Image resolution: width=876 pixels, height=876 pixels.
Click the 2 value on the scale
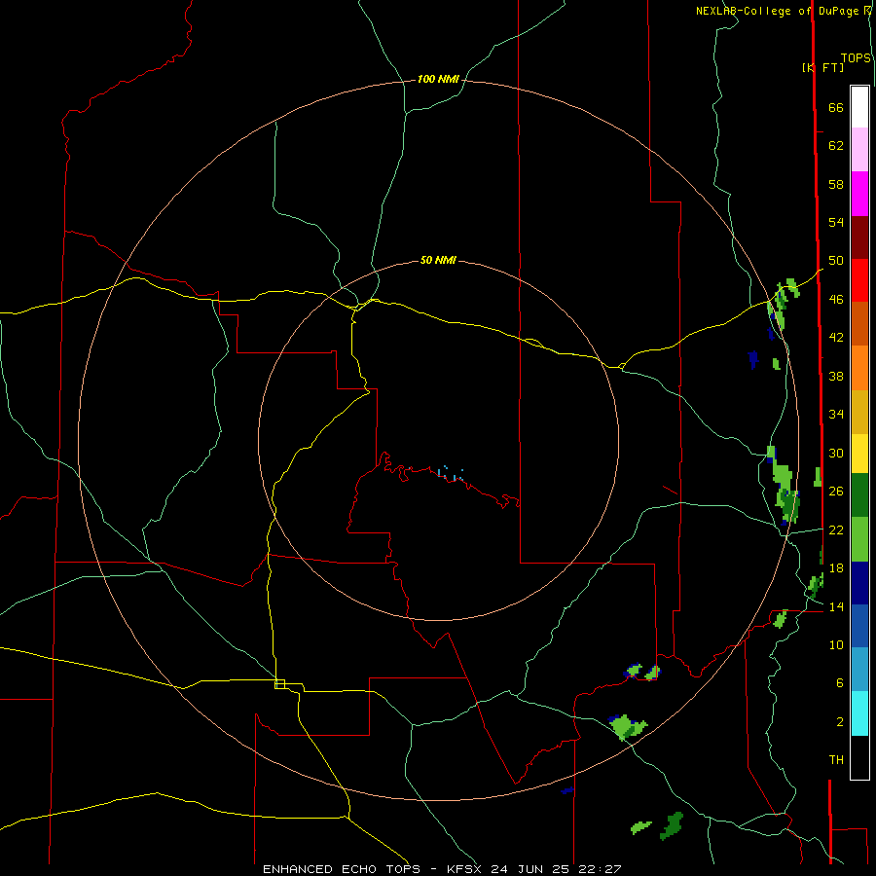click(x=840, y=722)
